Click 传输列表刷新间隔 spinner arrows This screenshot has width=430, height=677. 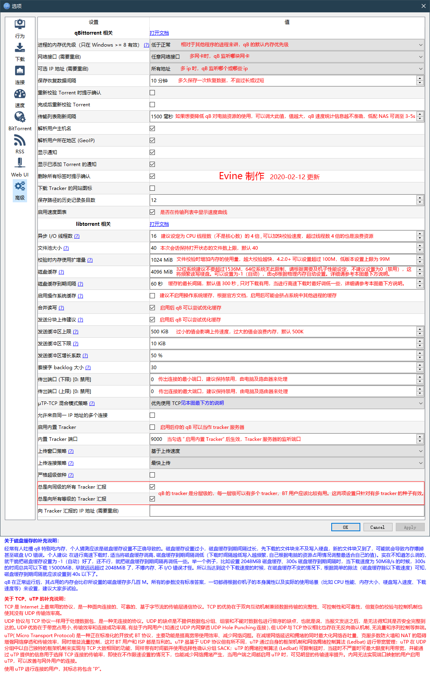point(420,116)
